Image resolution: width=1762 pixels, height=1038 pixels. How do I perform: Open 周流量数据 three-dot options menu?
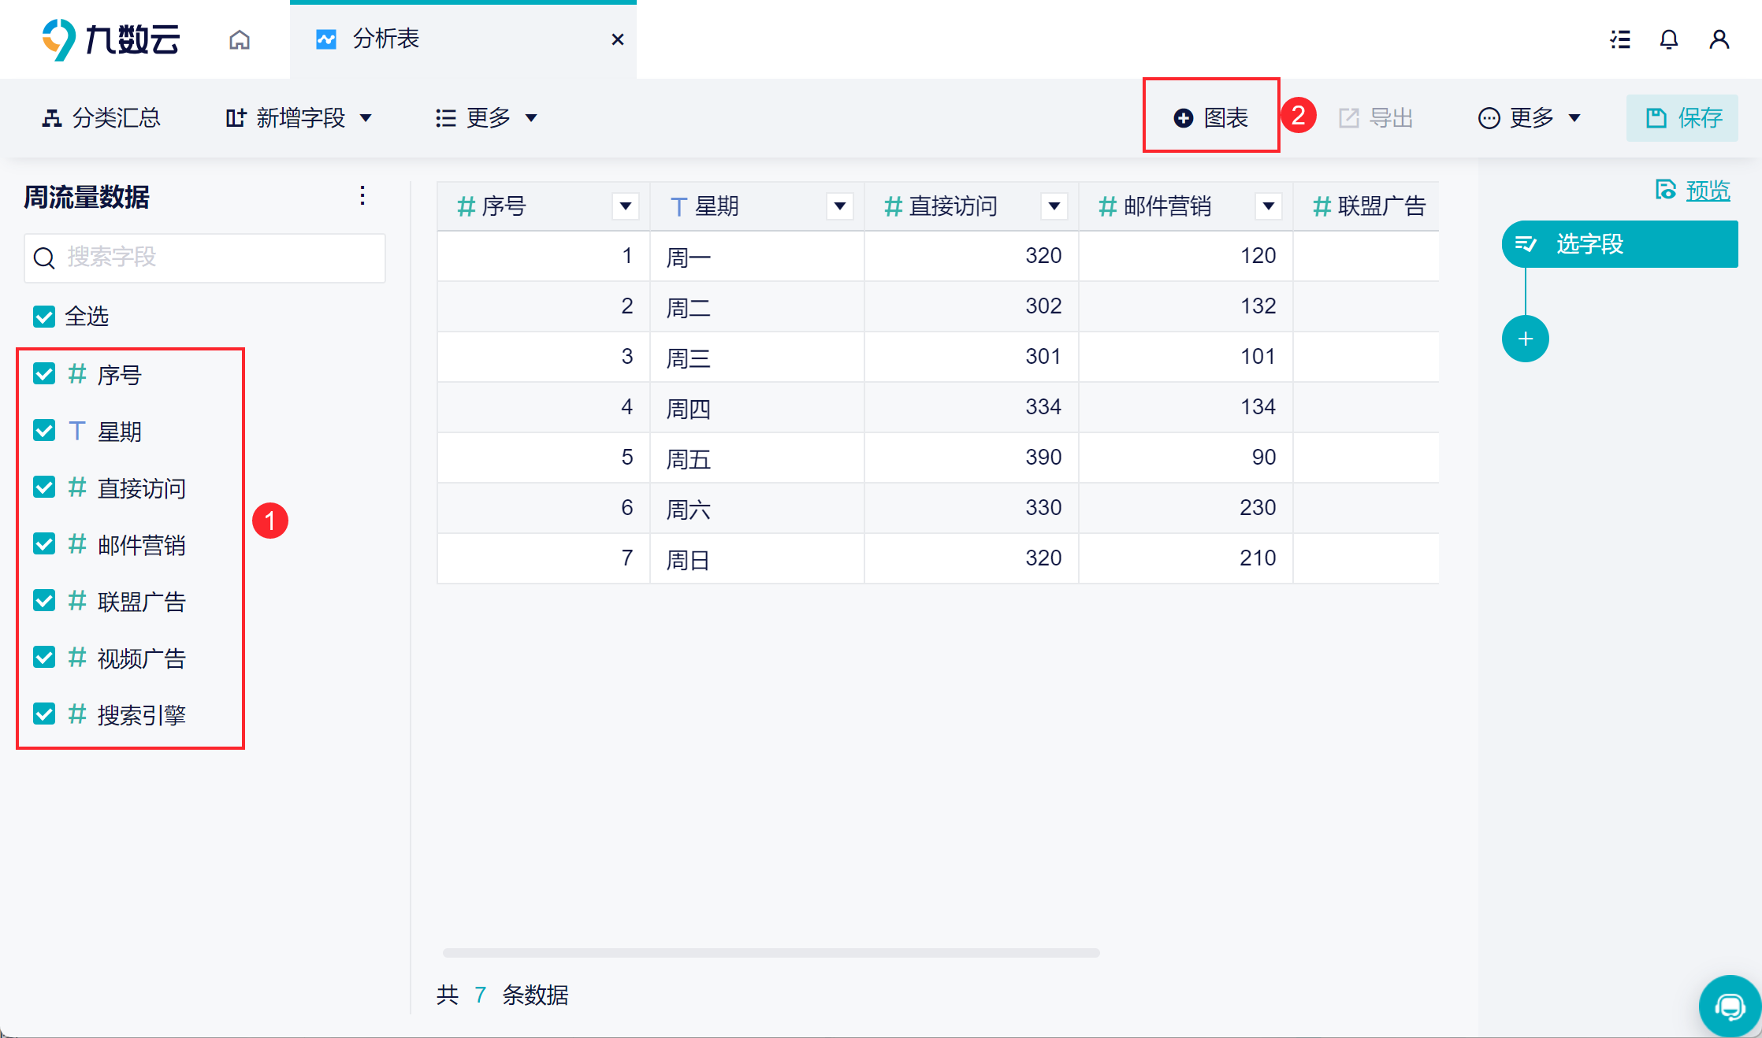coord(362,196)
